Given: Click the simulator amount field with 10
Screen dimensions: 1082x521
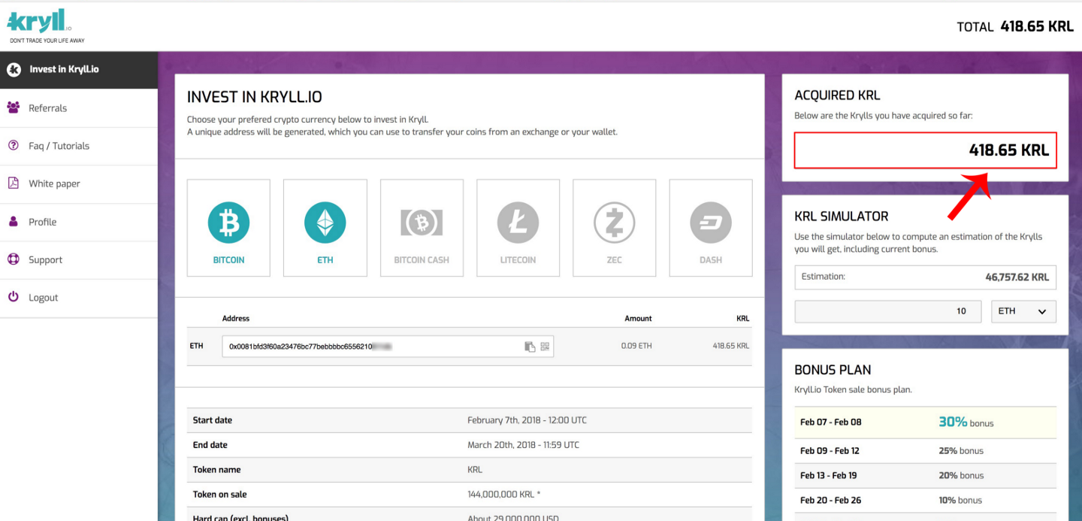Looking at the screenshot, I should [888, 311].
